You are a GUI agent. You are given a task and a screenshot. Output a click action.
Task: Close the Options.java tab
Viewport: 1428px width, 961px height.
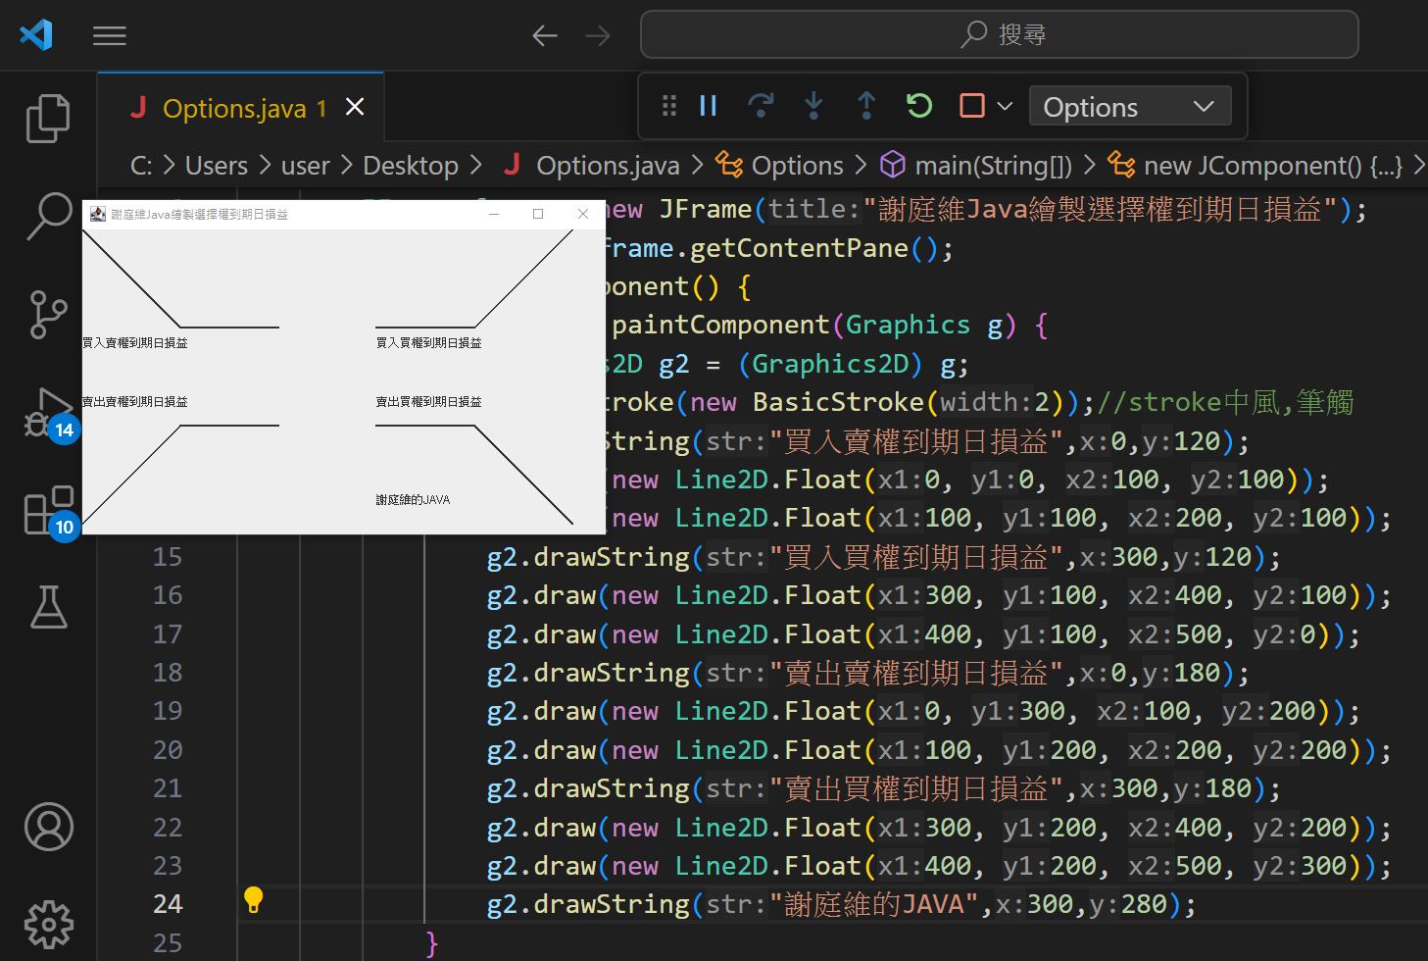point(355,107)
